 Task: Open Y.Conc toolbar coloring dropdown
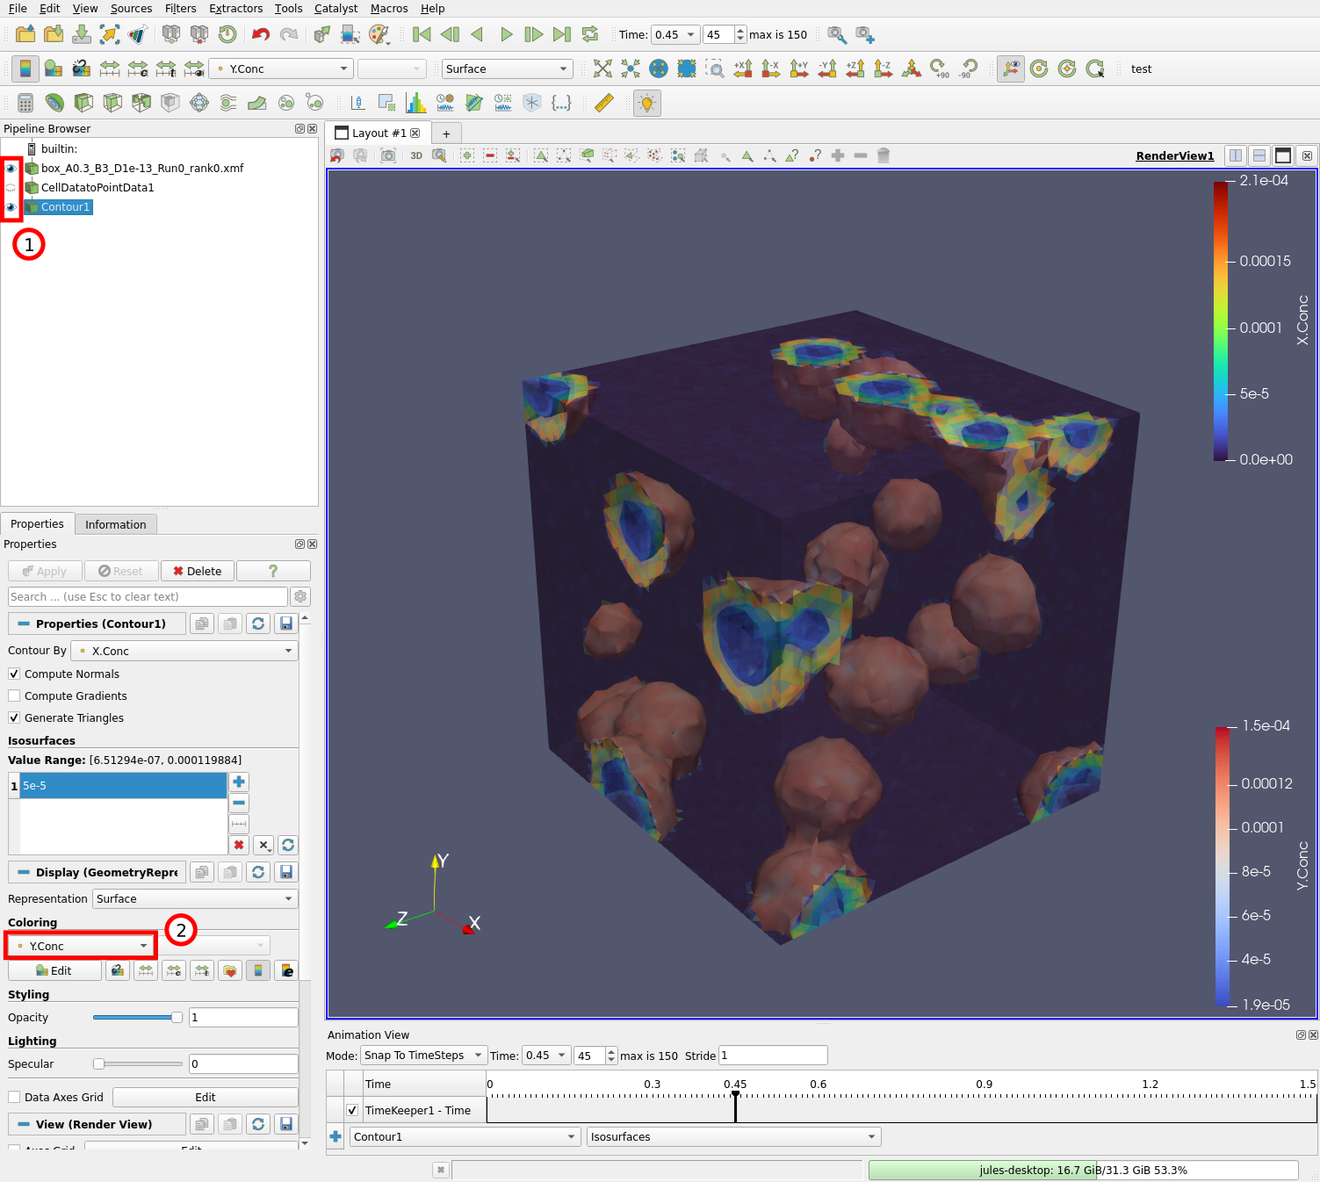(x=281, y=68)
